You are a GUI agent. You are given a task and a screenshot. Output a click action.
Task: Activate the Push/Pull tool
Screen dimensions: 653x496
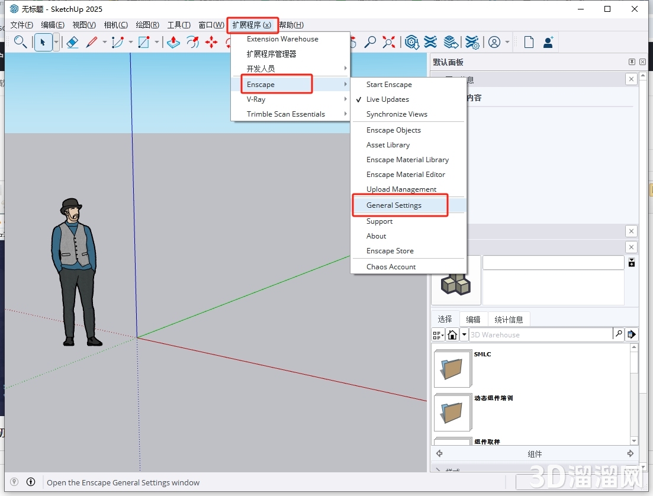(x=173, y=42)
